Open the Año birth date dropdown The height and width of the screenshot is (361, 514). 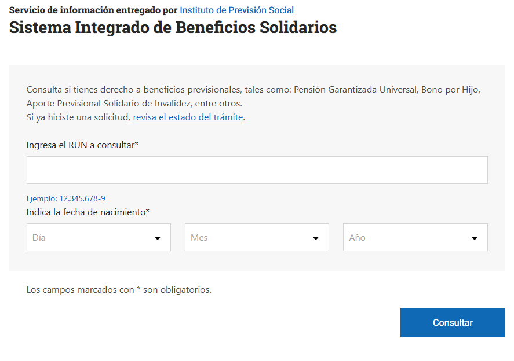pyautogui.click(x=415, y=237)
